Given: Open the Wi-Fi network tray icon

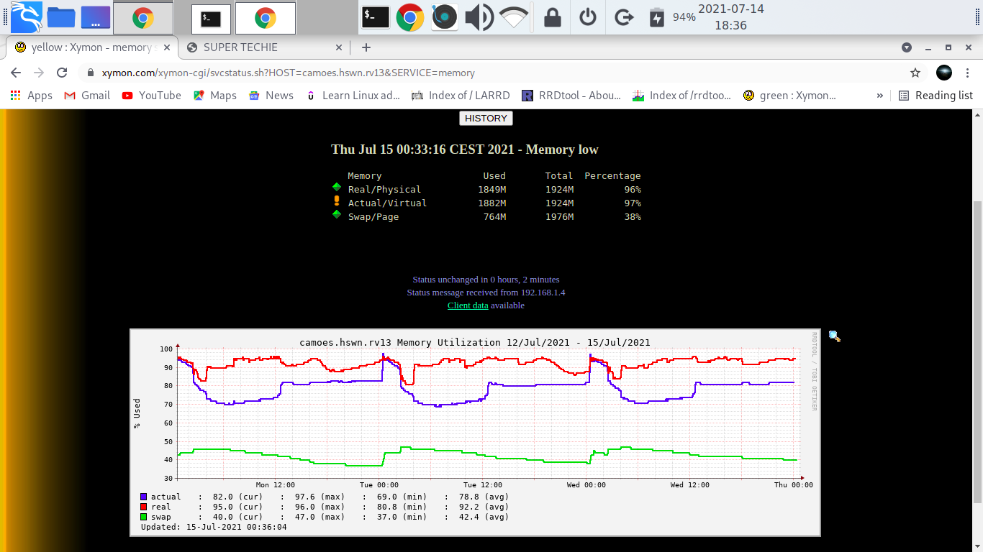Looking at the screenshot, I should [514, 17].
